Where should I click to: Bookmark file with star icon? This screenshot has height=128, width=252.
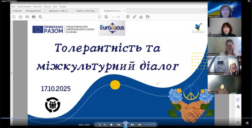pyautogui.click(x=20, y=17)
